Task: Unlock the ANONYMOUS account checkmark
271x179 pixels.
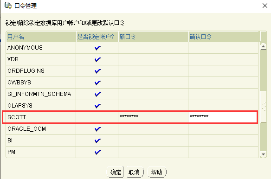Action: [x=97, y=48]
